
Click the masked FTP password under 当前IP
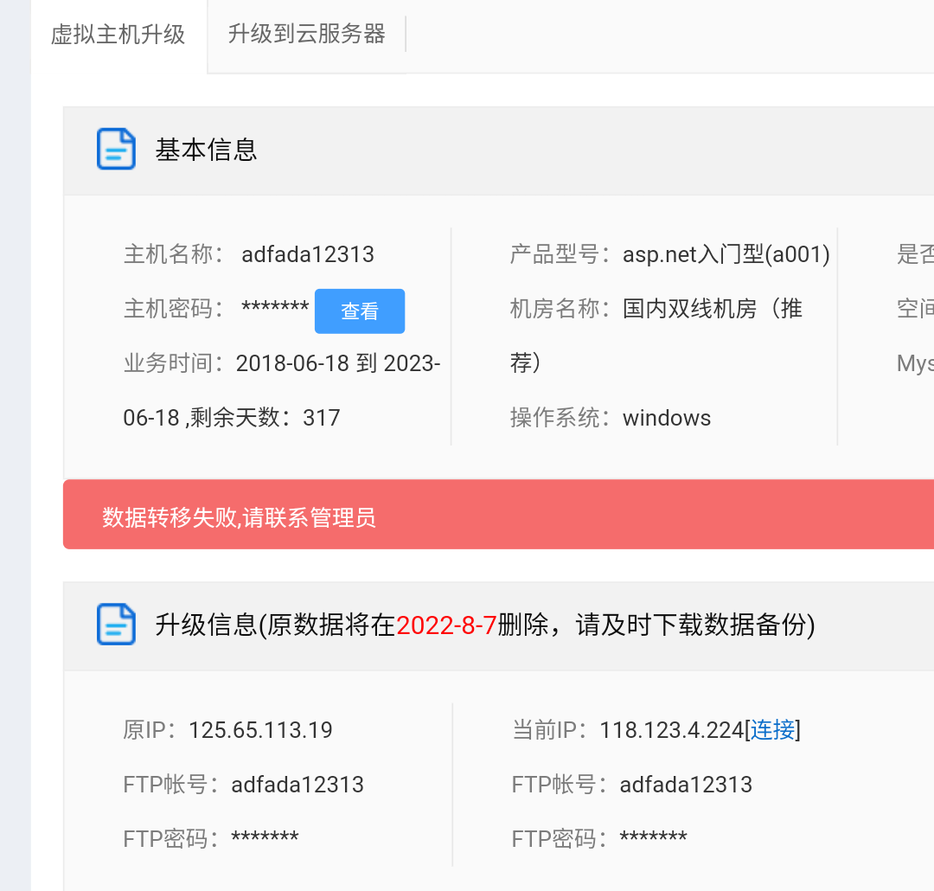click(653, 837)
